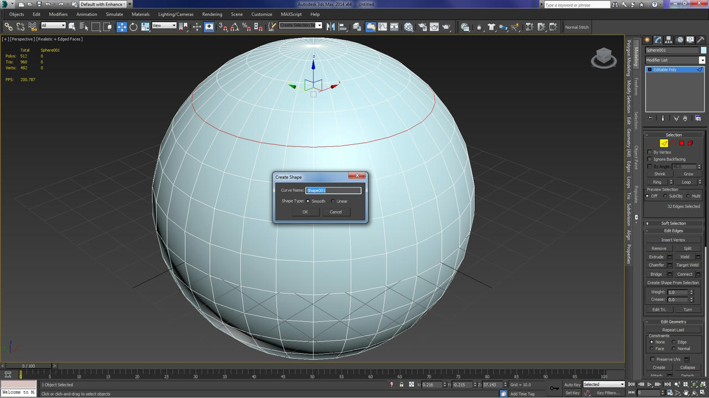Click Create Shape From Selection button

click(x=674, y=282)
